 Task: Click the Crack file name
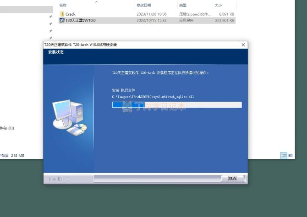(71, 14)
